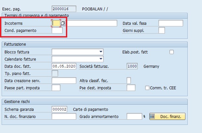The image size is (202, 133).
Task: Click the Grado ammortamento percentage field
Action: [134, 116]
